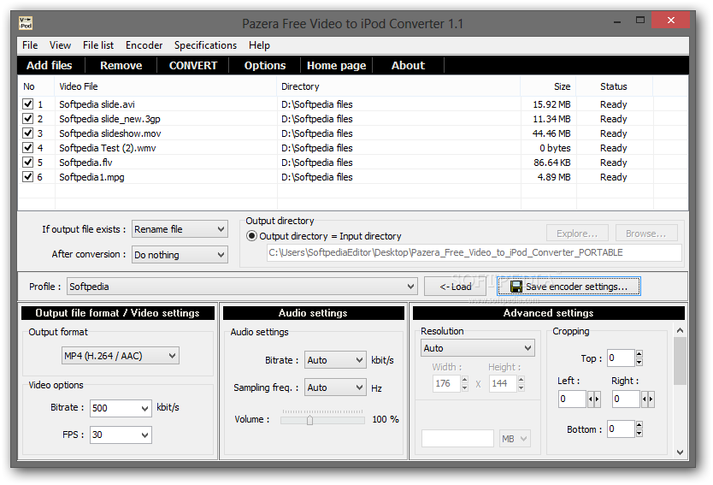The width and height of the screenshot is (713, 485).
Task: Sort by Video File column header
Action: 166,86
